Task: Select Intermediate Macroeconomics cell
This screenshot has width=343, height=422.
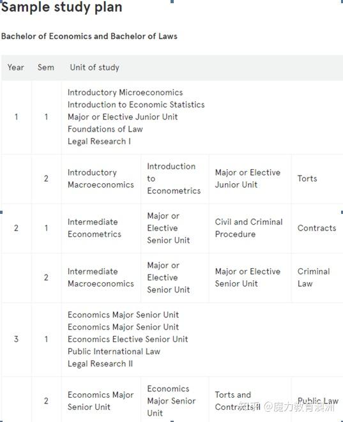Action: (101, 278)
